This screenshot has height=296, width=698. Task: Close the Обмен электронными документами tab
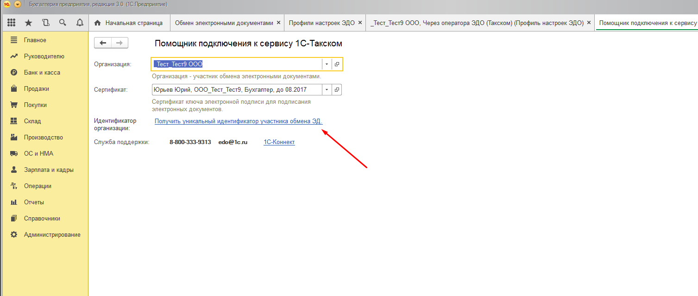click(x=278, y=23)
